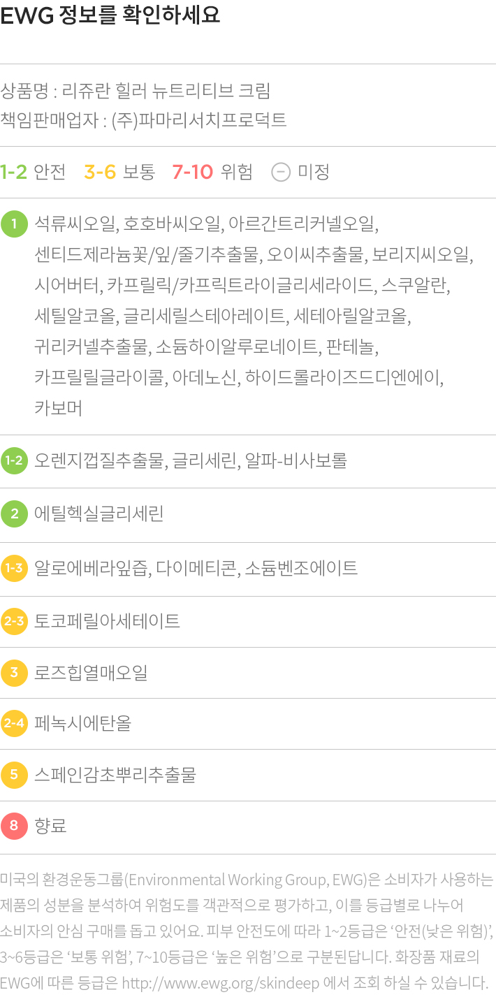
Task: Click the gray minus 미정 icon
Action: [x=280, y=172]
